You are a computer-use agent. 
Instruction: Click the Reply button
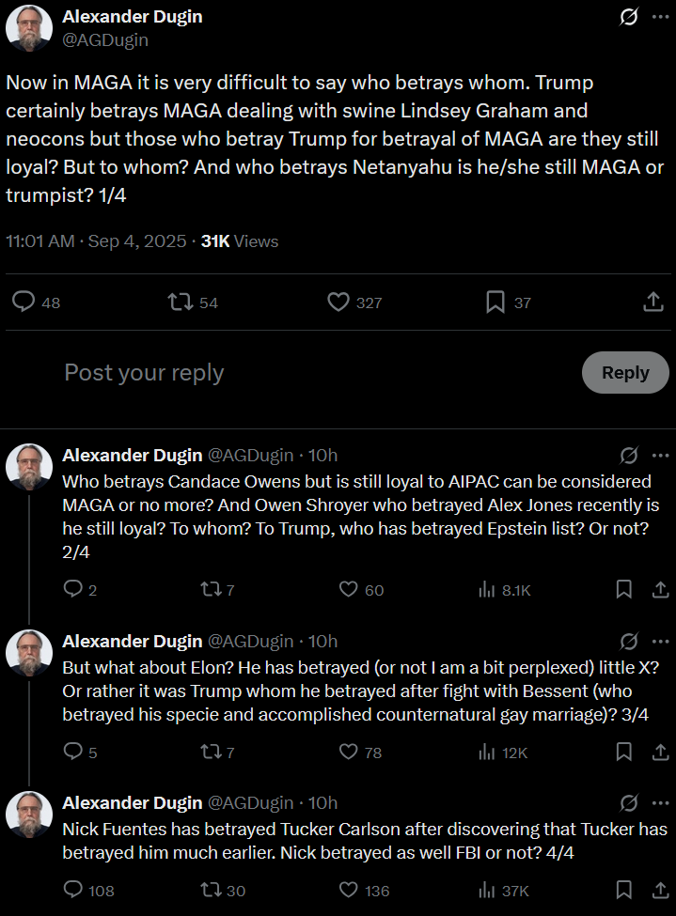pyautogui.click(x=625, y=372)
